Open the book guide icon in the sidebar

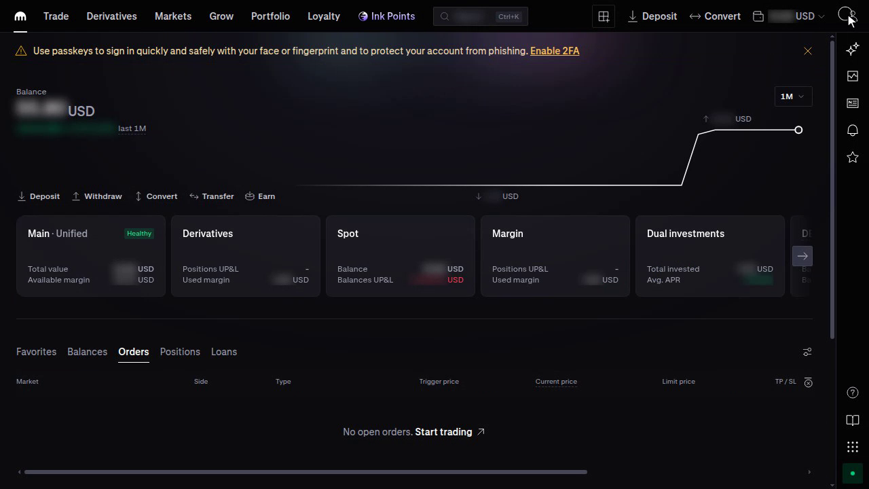[853, 420]
